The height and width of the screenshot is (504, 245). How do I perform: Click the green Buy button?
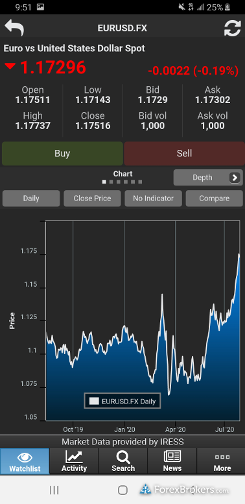coord(62,153)
